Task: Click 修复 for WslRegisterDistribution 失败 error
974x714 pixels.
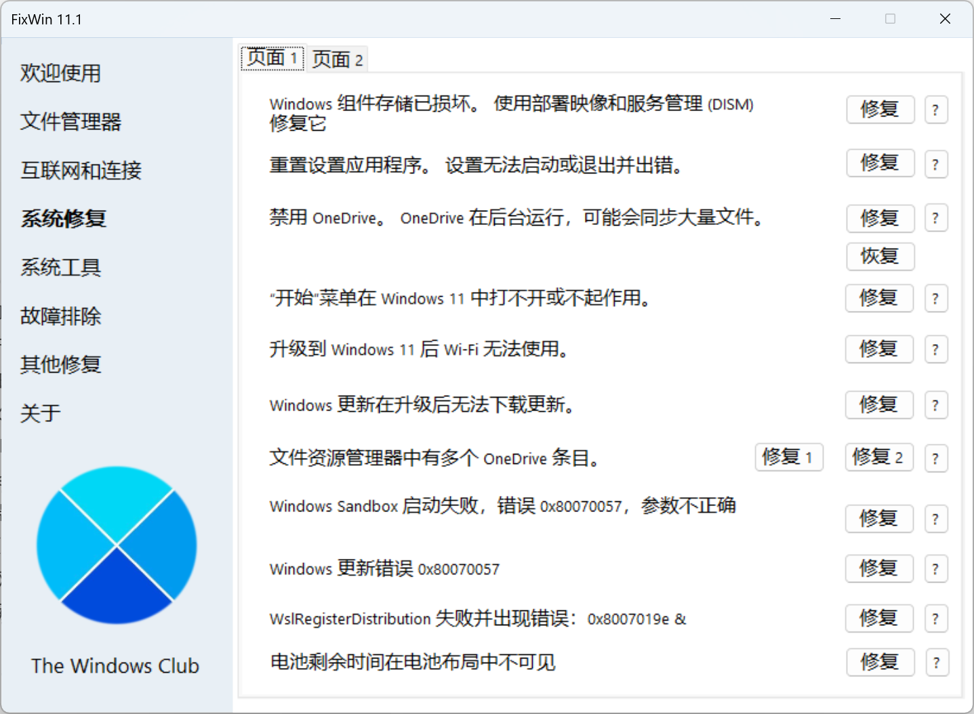Action: pyautogui.click(x=879, y=618)
